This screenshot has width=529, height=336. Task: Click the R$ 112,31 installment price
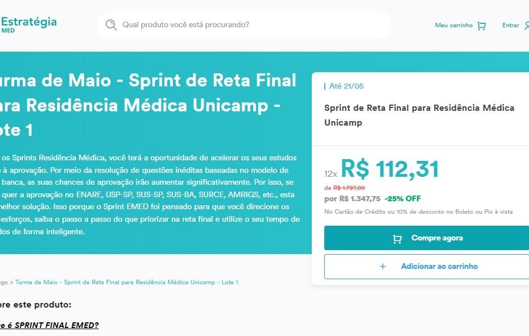390,169
